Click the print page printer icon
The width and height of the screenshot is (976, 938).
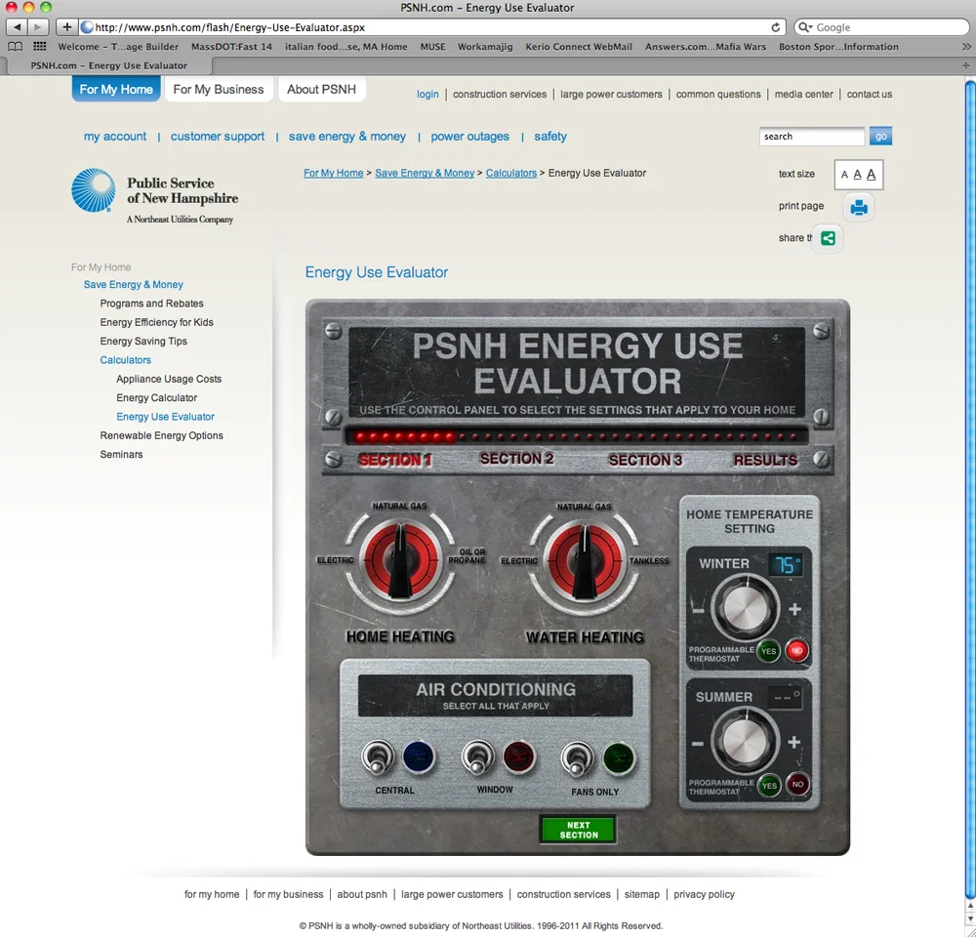[859, 207]
